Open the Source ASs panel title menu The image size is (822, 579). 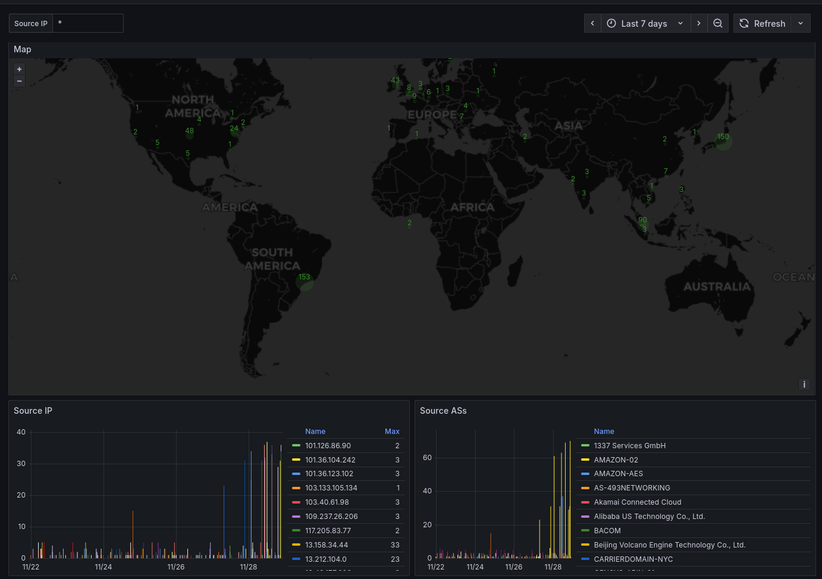click(x=443, y=411)
